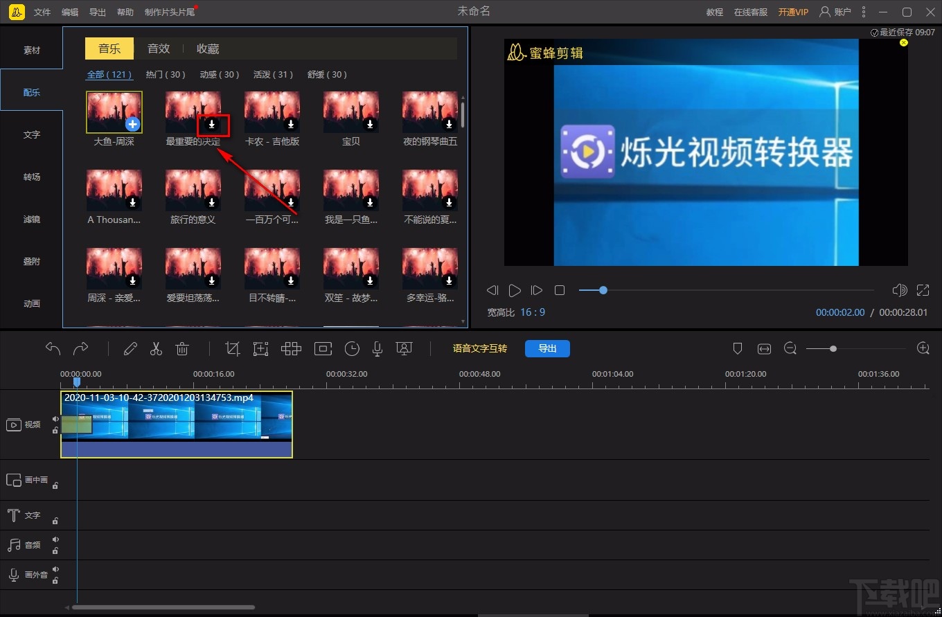Zoom out the timeline
The image size is (942, 617).
[790, 348]
